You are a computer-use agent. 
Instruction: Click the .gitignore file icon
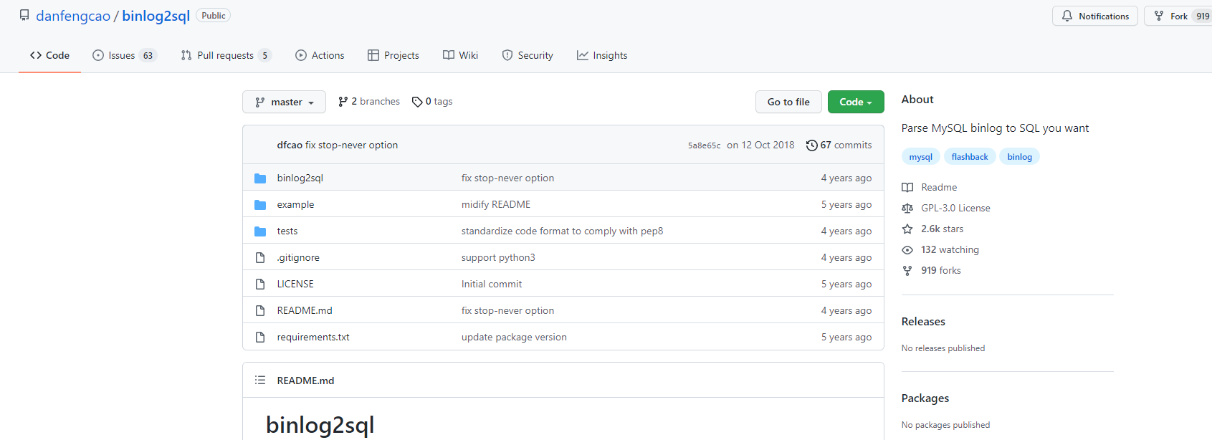260,257
